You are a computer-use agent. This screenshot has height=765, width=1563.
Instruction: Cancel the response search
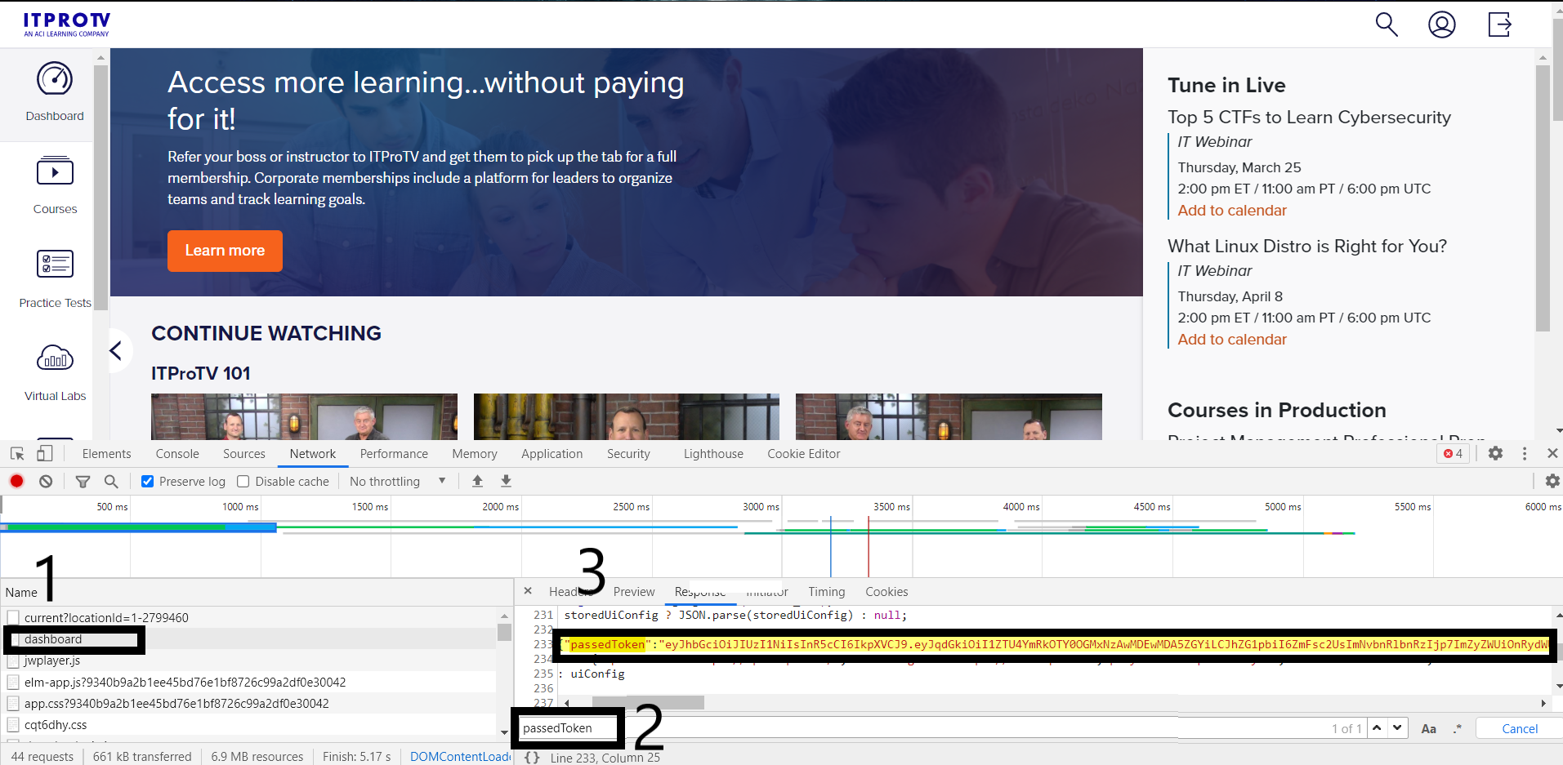pos(1520,729)
